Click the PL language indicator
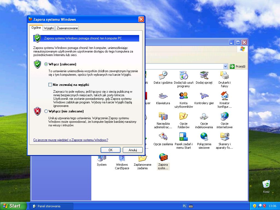 click(185, 206)
